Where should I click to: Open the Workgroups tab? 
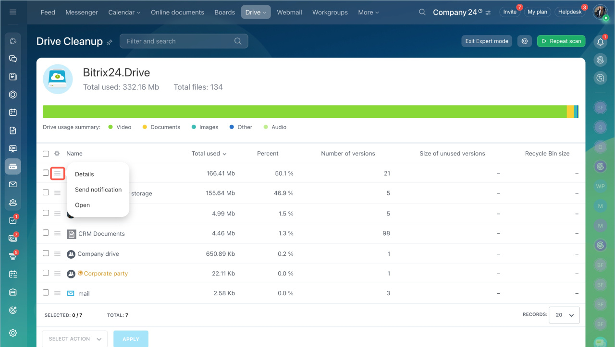pyautogui.click(x=330, y=12)
